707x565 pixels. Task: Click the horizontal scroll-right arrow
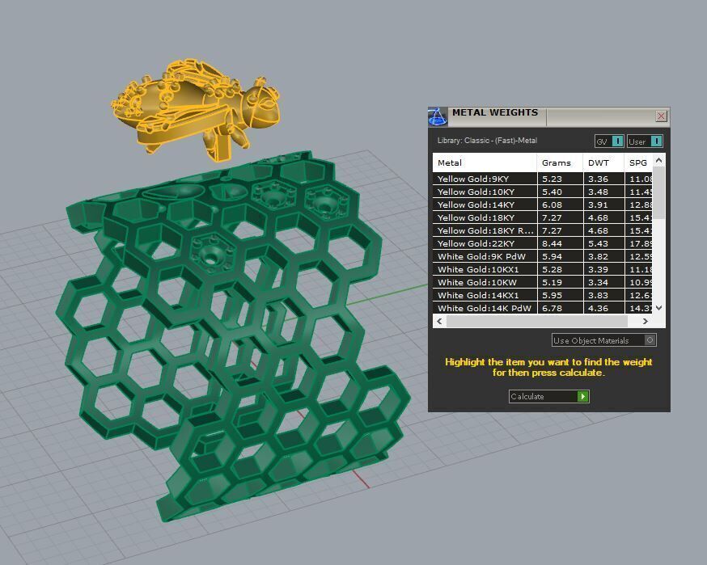tap(646, 321)
